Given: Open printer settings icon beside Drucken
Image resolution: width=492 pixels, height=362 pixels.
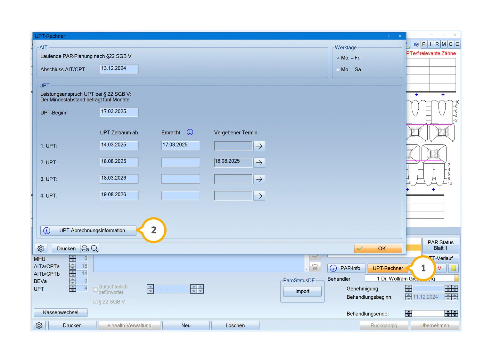Looking at the screenshot, I should [x=85, y=248].
